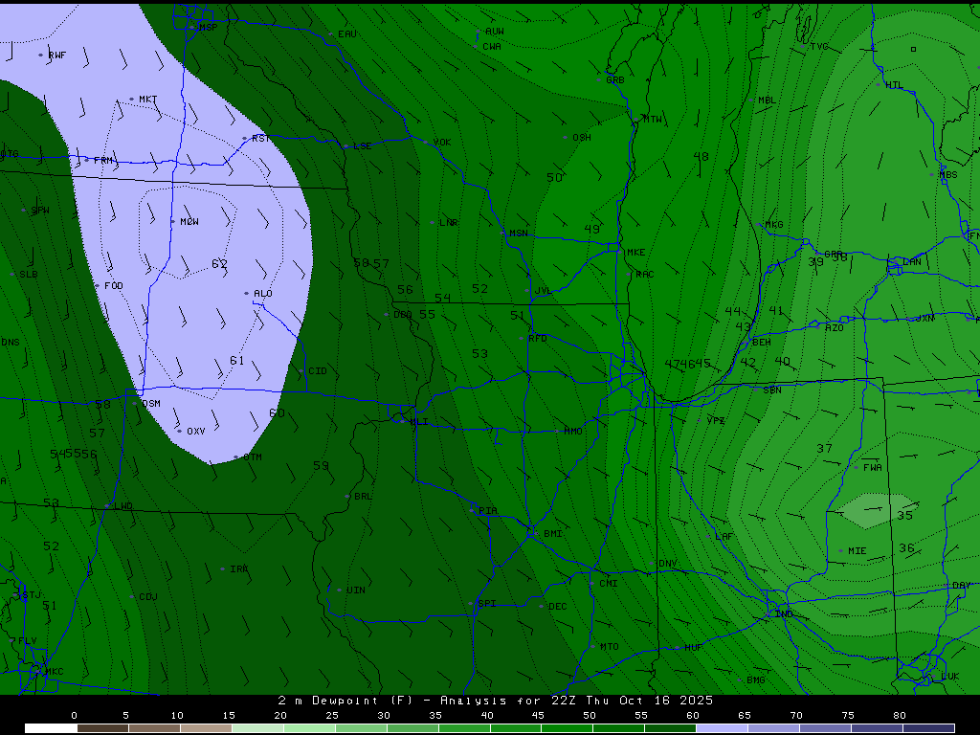Select the FOD station label

click(114, 285)
